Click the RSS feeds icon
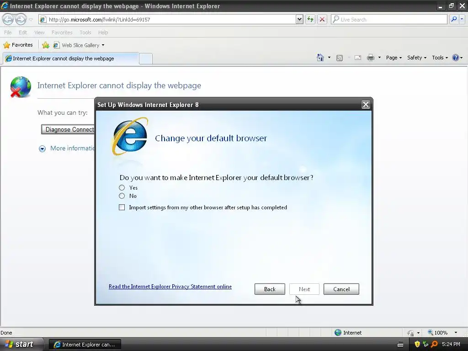Viewport: 468px width, 351px height. (x=340, y=58)
